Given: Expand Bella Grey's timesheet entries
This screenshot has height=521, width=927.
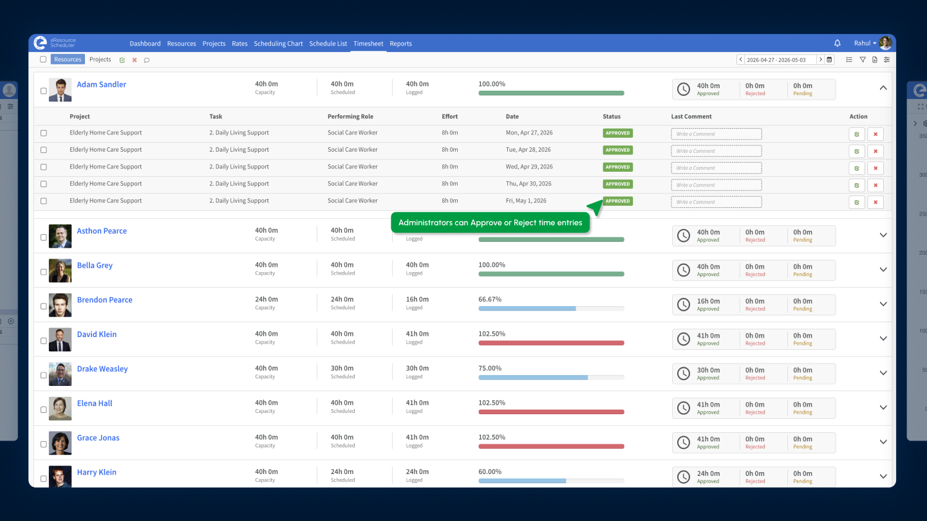Looking at the screenshot, I should point(883,270).
